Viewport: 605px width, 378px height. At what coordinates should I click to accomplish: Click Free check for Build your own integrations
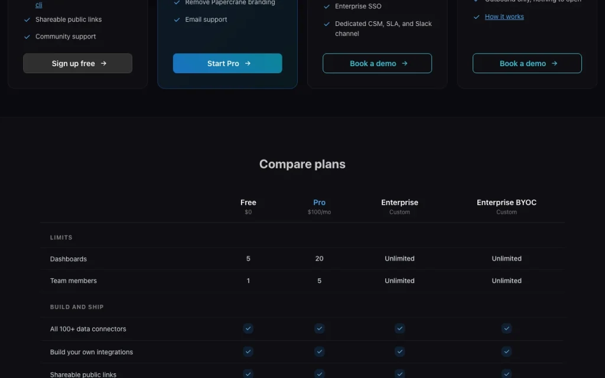point(248,351)
